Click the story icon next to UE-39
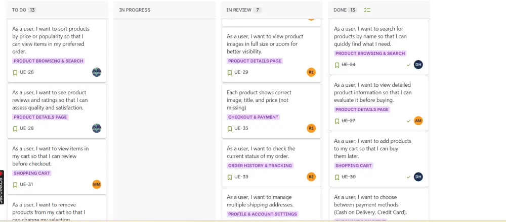 tap(230, 177)
